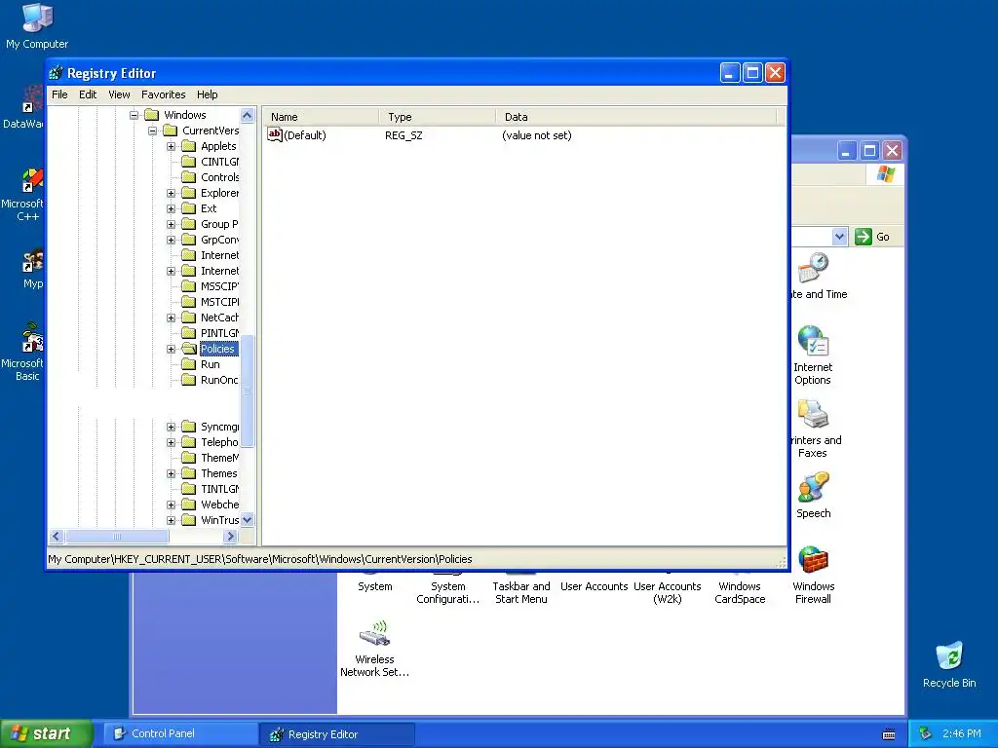Open the Favorites menu
The width and height of the screenshot is (998, 748).
click(164, 94)
